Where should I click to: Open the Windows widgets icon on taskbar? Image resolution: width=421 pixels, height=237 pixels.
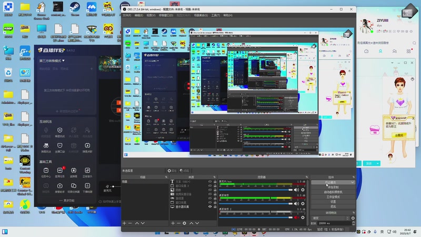pyautogui.click(x=5, y=232)
